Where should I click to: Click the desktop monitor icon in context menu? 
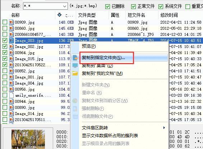(x=75, y=66)
